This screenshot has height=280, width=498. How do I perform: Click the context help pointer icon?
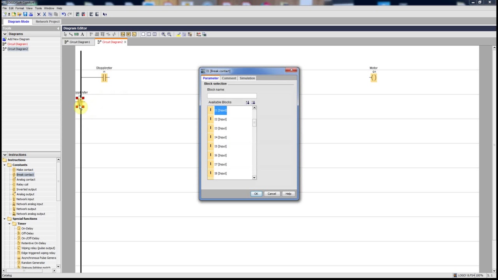coord(105,14)
